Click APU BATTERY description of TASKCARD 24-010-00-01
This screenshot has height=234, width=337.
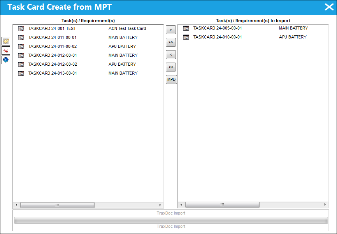[293, 37]
